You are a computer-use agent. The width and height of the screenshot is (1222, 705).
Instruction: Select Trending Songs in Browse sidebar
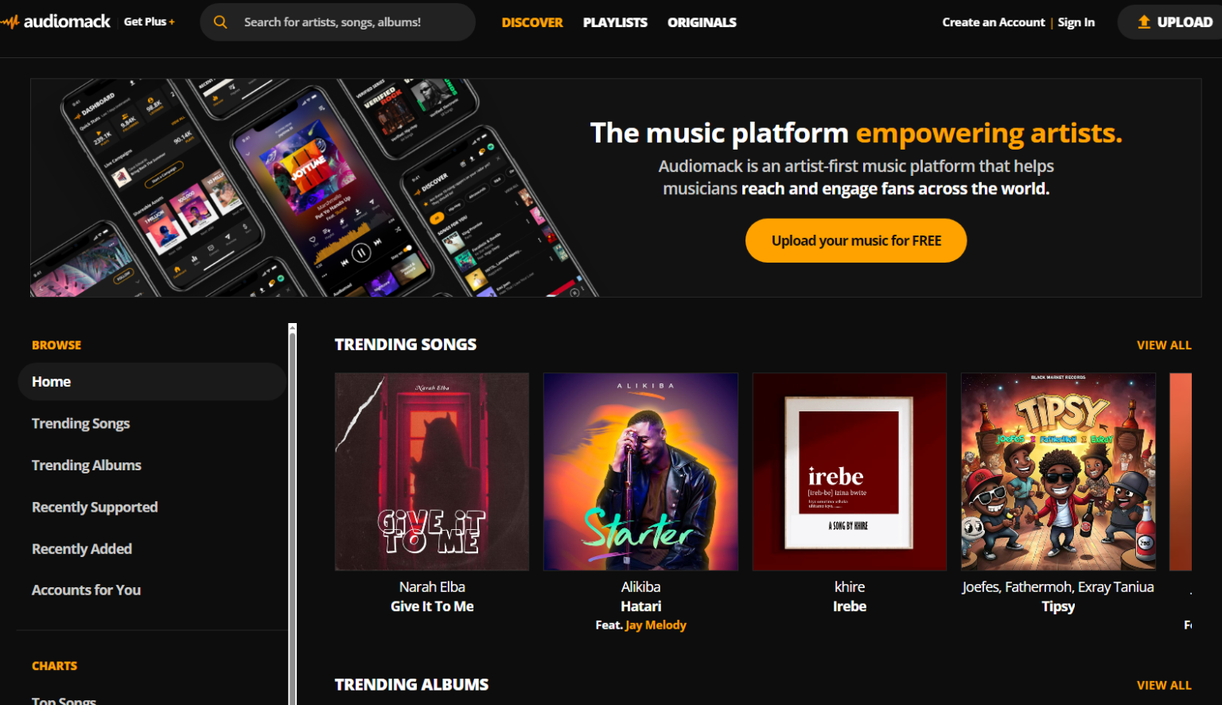(80, 423)
